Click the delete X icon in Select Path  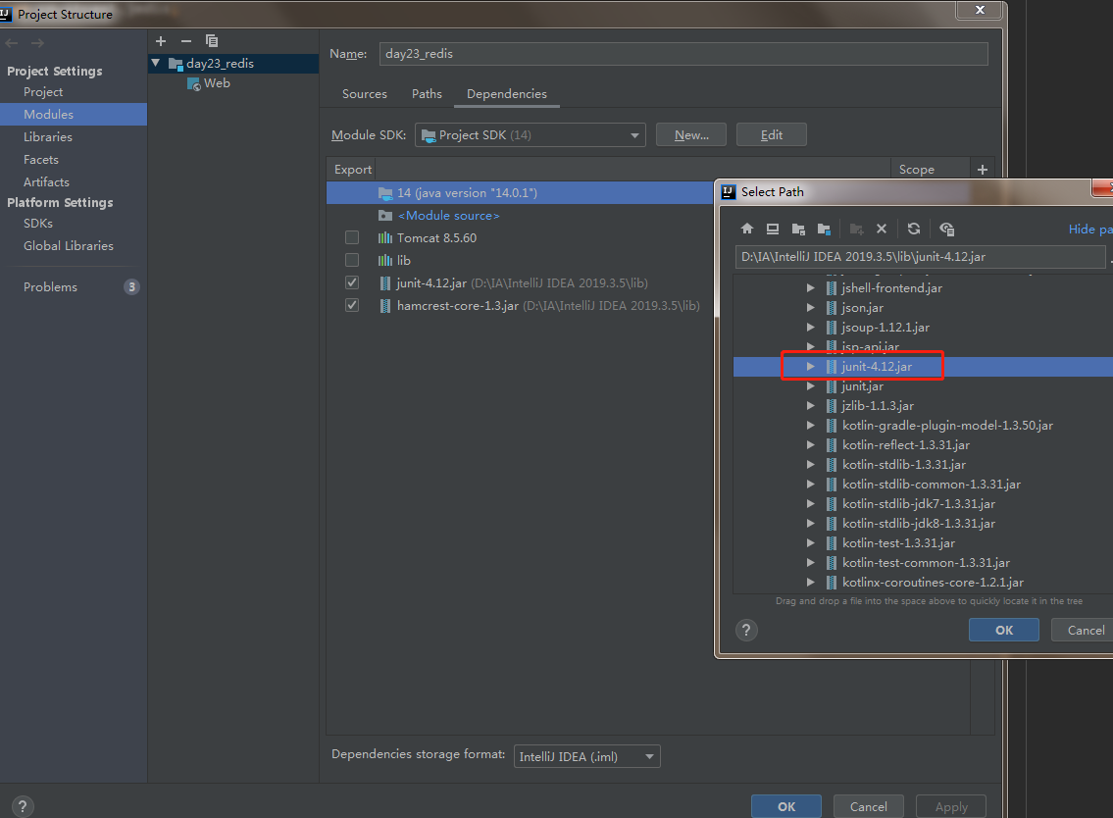coord(882,229)
